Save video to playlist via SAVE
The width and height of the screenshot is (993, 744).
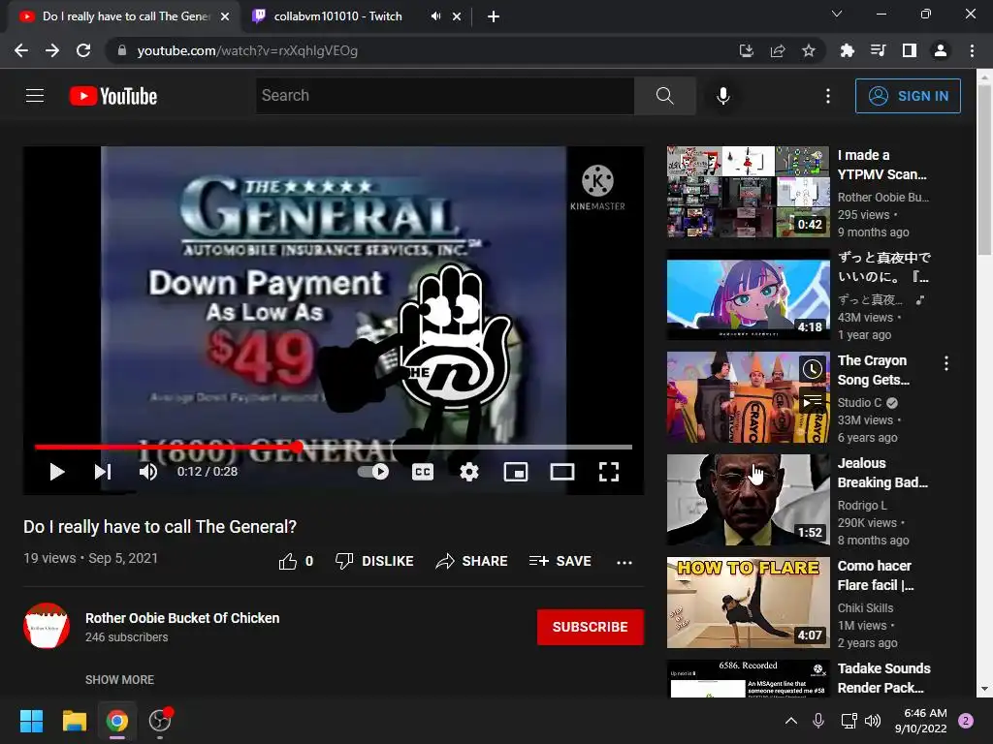pos(560,561)
